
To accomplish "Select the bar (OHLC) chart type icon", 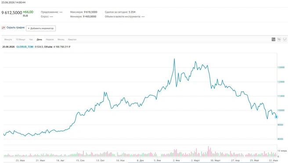I will click(x=285, y=39).
